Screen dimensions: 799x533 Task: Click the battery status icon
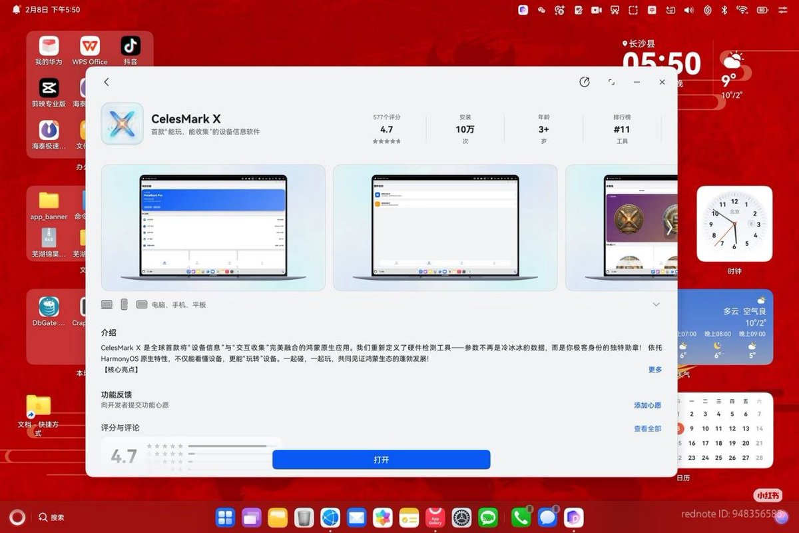click(x=762, y=10)
